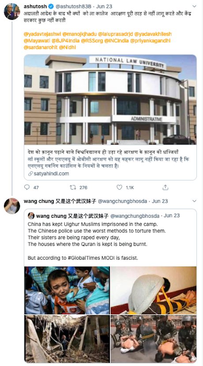This screenshot has width=203, height=366.
Task: Retweet ashutosh's tweet with 276 retweets
Action: (73, 187)
